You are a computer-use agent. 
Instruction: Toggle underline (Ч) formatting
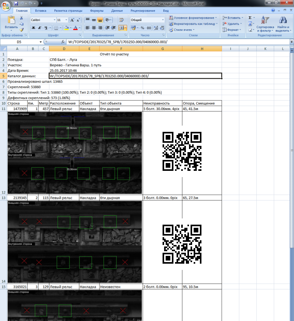(46, 28)
